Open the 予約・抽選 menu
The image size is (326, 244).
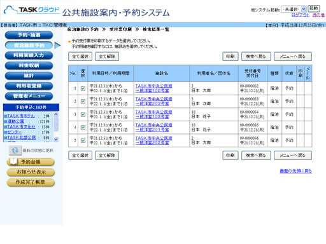coord(29,35)
